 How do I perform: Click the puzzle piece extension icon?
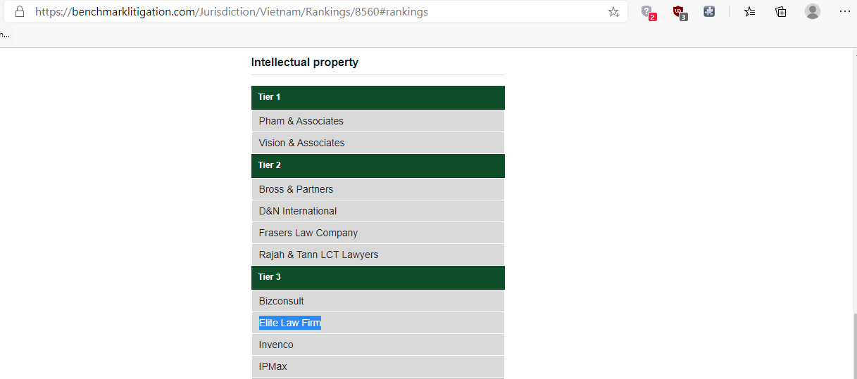[x=709, y=12]
